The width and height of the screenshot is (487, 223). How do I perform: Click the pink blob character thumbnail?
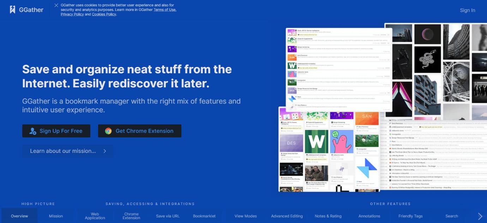(x=342, y=141)
